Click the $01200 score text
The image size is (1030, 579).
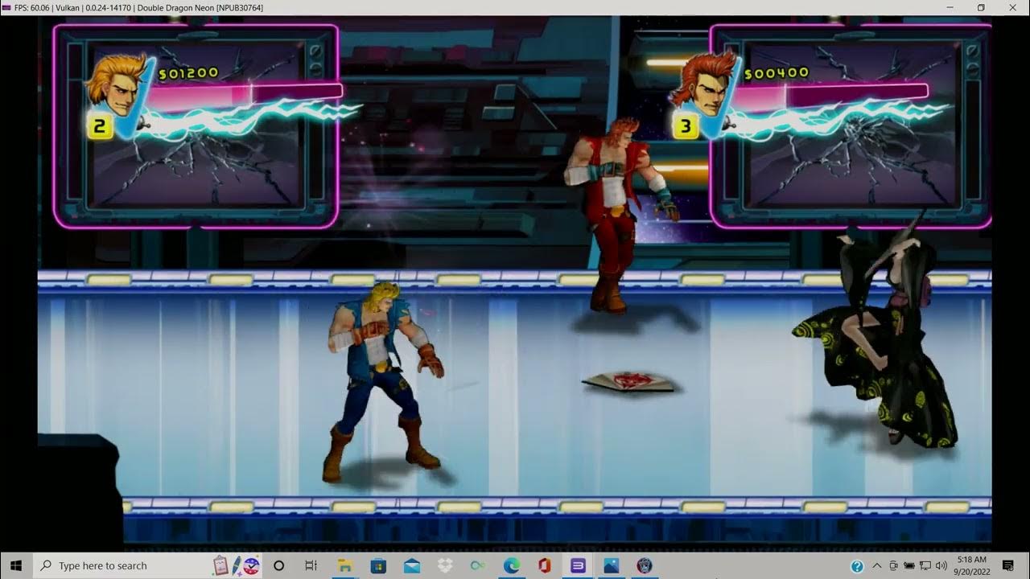click(188, 73)
